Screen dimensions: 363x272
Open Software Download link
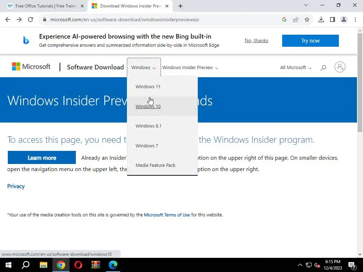95,67
